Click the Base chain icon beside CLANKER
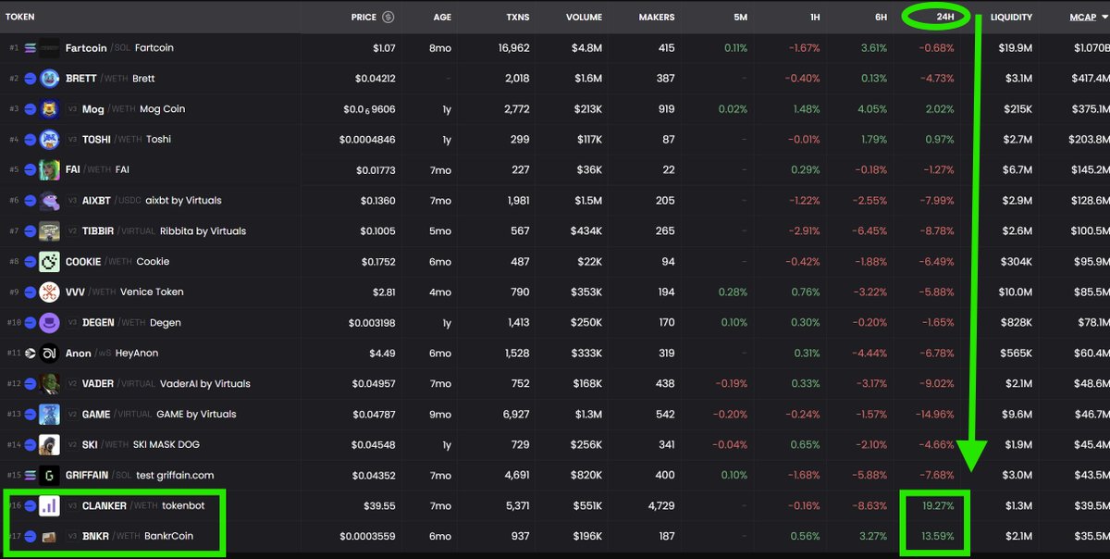 pos(30,506)
